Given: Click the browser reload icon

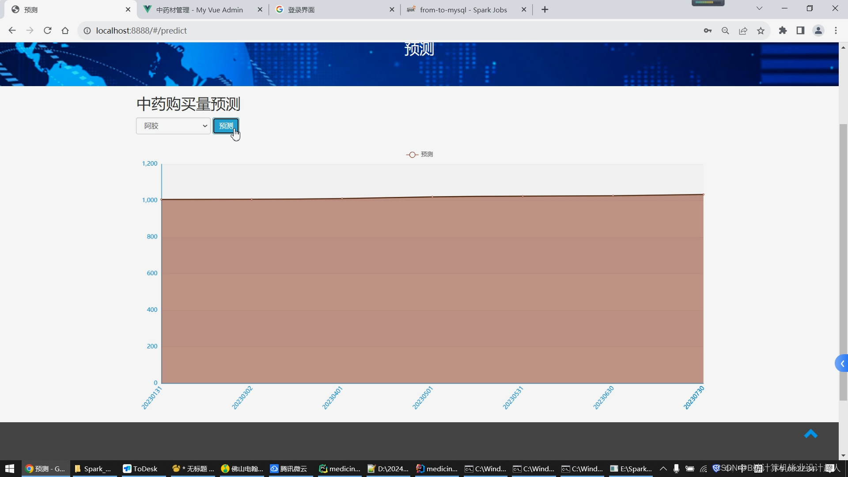Looking at the screenshot, I should (48, 30).
